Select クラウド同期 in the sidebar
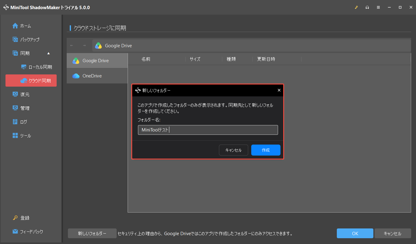 [x=31, y=81]
